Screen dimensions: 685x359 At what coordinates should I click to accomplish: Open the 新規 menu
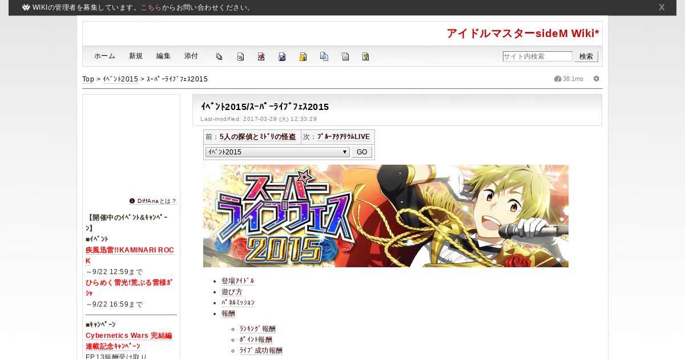point(136,56)
